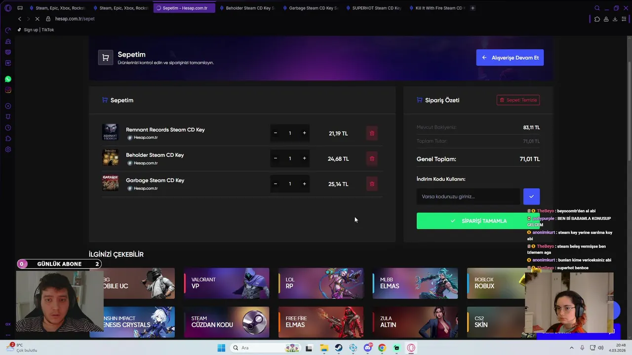The image size is (632, 355).
Task: Open the Opera GX main menu logo
Action: pyautogui.click(x=8, y=8)
